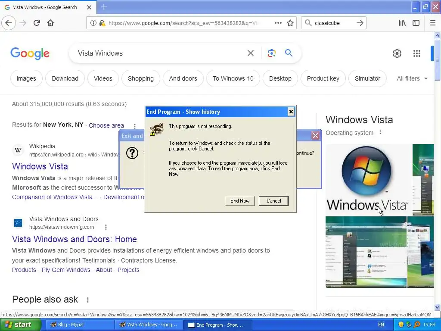Expand the All filters dropdown
Screen dimensions: 441x331
(412, 78)
